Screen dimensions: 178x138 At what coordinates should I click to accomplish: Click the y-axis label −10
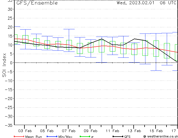[9, 81]
